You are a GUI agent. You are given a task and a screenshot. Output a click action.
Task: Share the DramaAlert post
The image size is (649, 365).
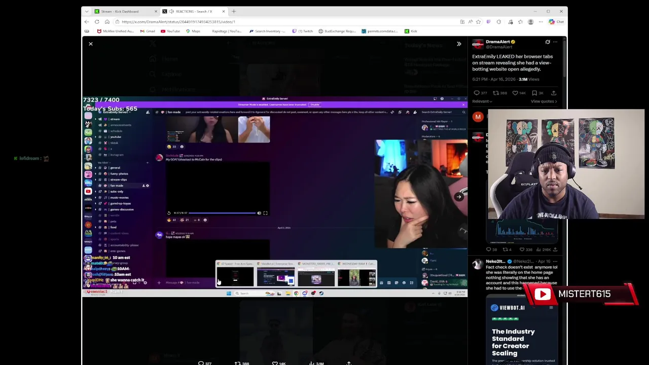pyautogui.click(x=554, y=93)
